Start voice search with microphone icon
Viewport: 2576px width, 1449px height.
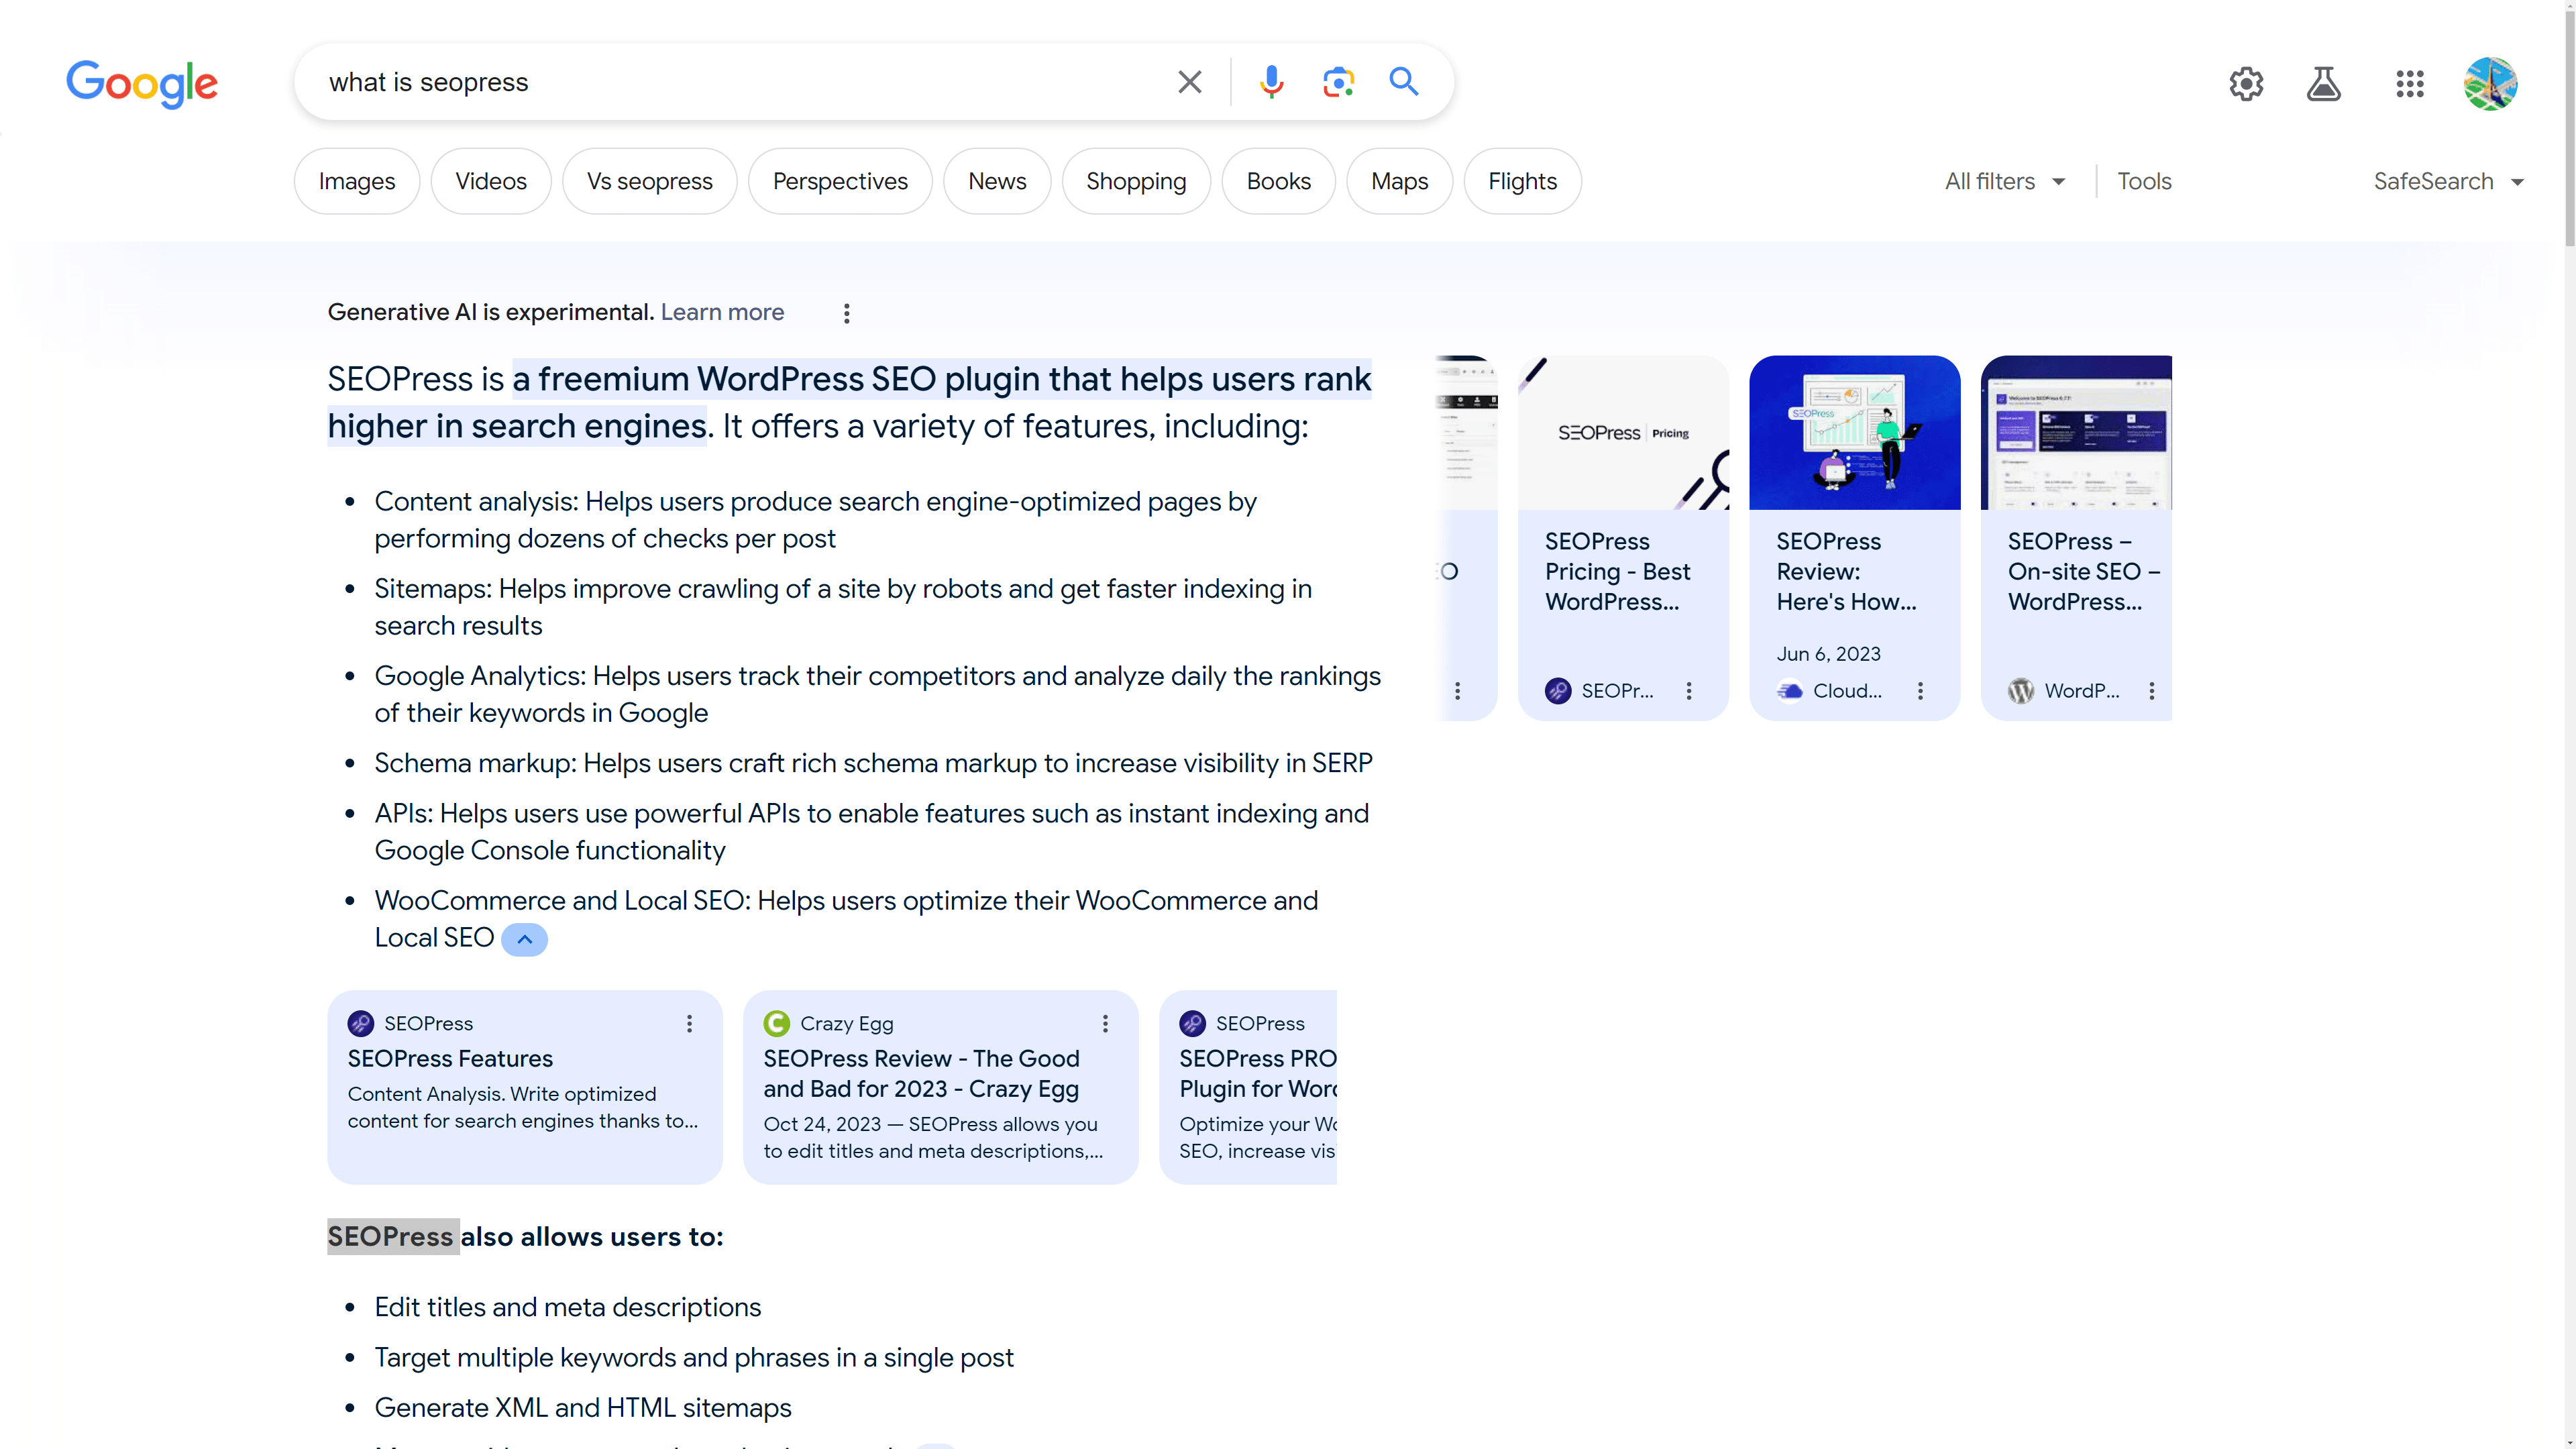(1271, 82)
